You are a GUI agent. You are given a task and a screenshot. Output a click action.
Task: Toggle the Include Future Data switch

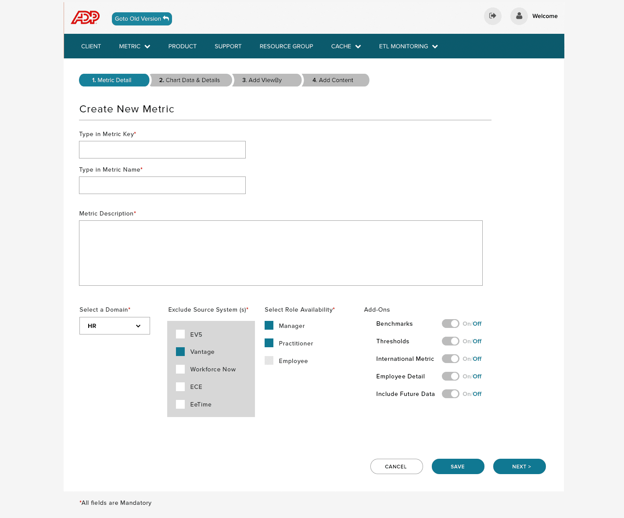(451, 394)
